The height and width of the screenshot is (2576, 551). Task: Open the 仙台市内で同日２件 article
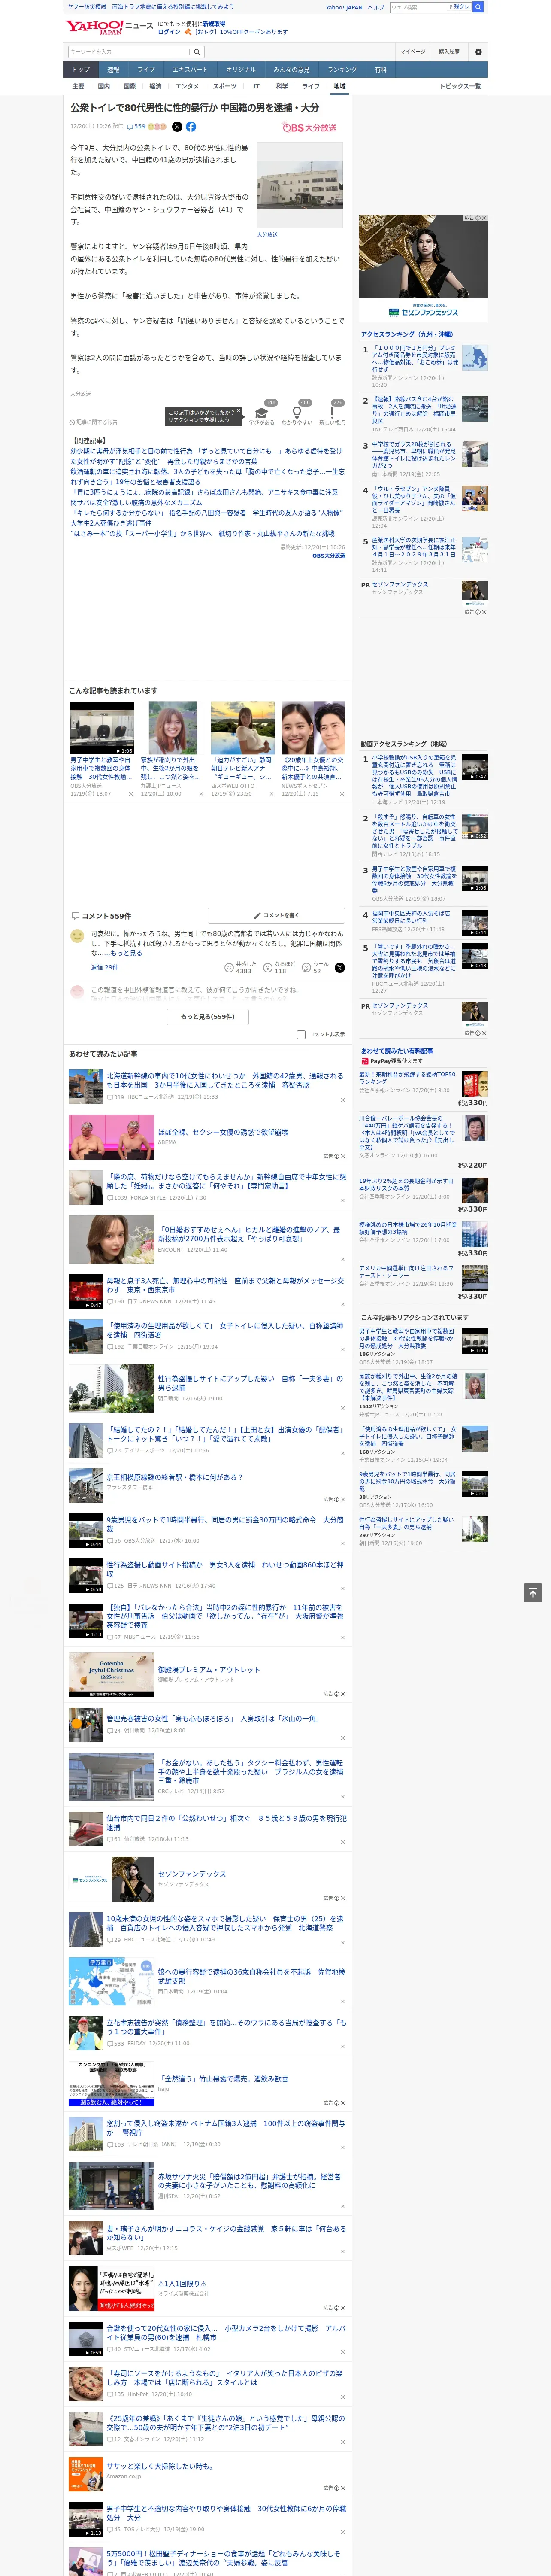(x=226, y=1822)
